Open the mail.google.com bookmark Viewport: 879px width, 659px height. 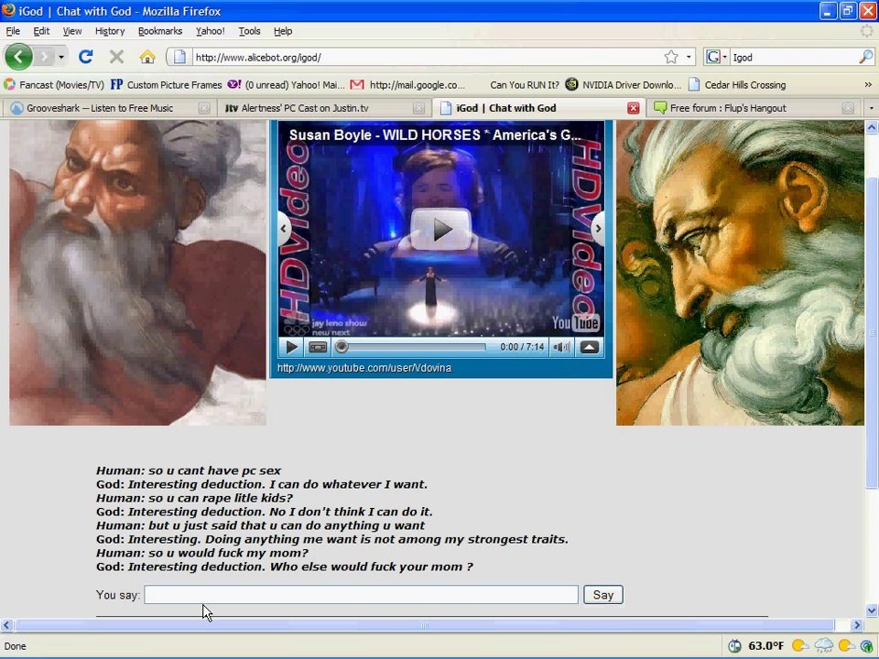[x=407, y=84]
